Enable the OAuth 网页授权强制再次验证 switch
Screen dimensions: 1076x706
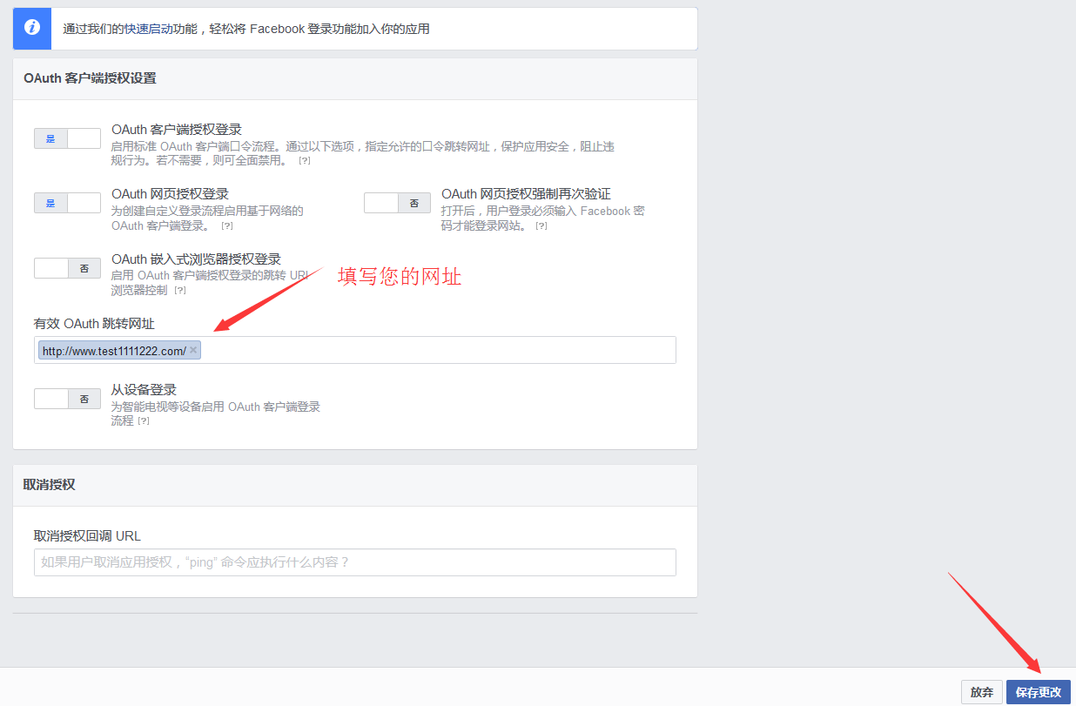coord(397,203)
